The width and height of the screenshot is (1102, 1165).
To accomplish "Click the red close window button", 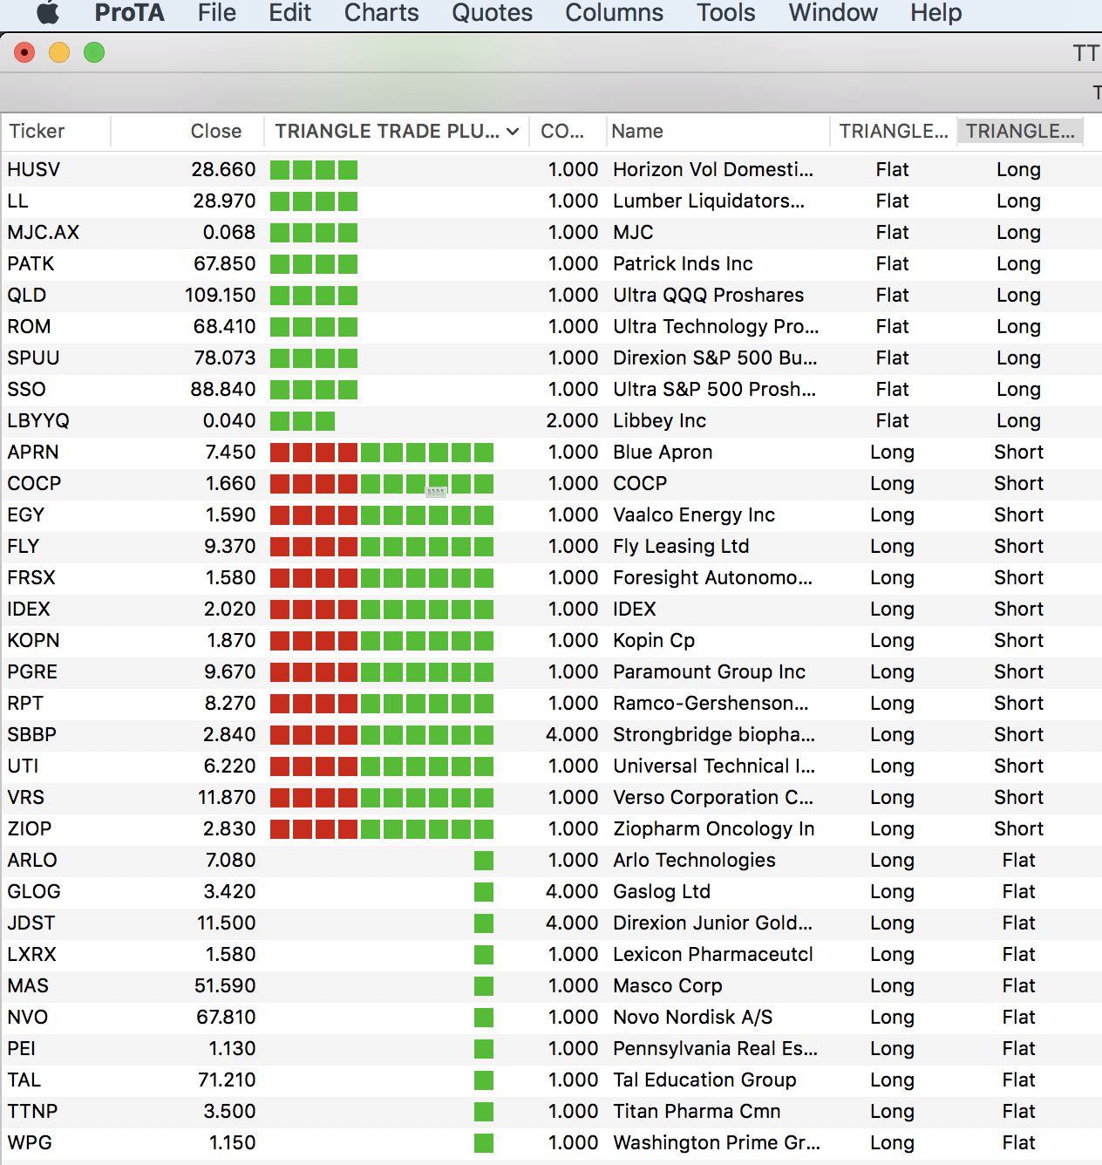I will (x=24, y=53).
